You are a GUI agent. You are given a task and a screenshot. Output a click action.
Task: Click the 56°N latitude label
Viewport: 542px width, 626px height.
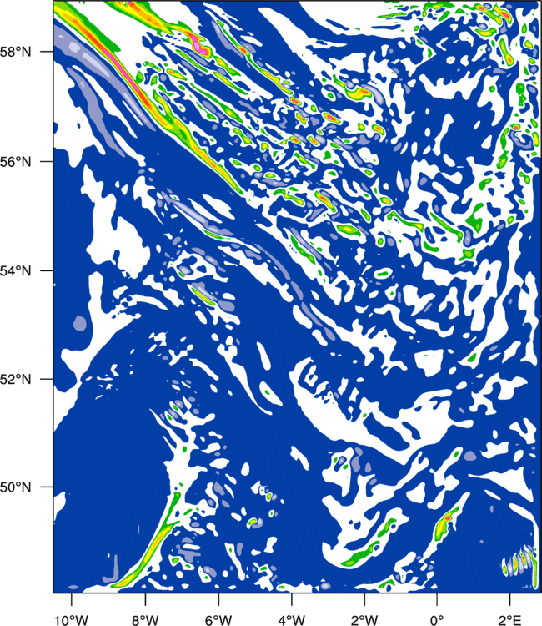15,162
